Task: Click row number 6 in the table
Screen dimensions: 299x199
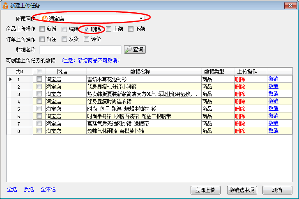Action: point(18,117)
